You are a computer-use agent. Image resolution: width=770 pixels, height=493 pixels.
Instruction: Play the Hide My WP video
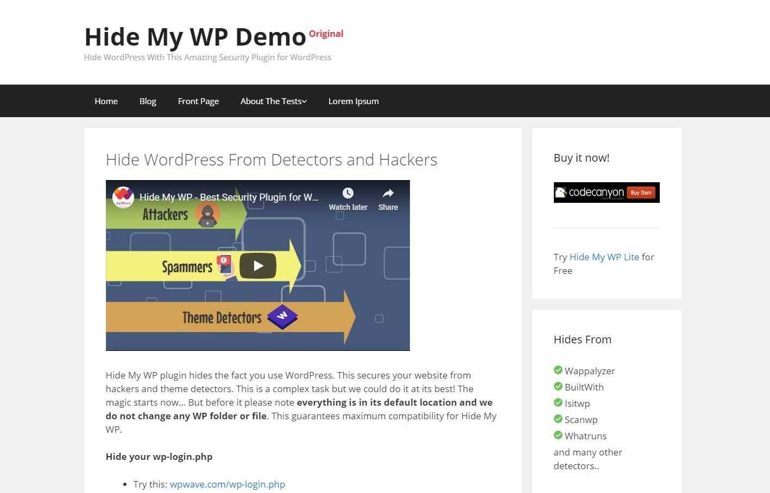(258, 266)
